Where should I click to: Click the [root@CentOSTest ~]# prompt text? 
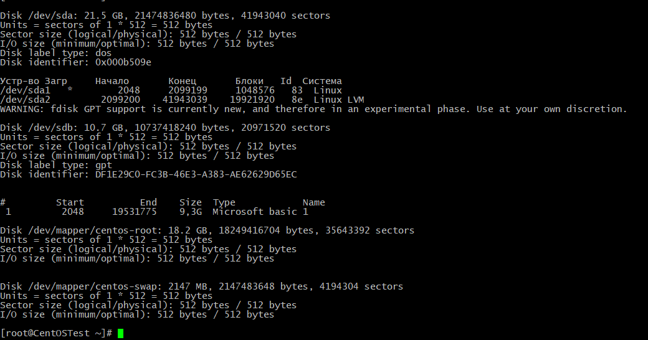coord(56,334)
